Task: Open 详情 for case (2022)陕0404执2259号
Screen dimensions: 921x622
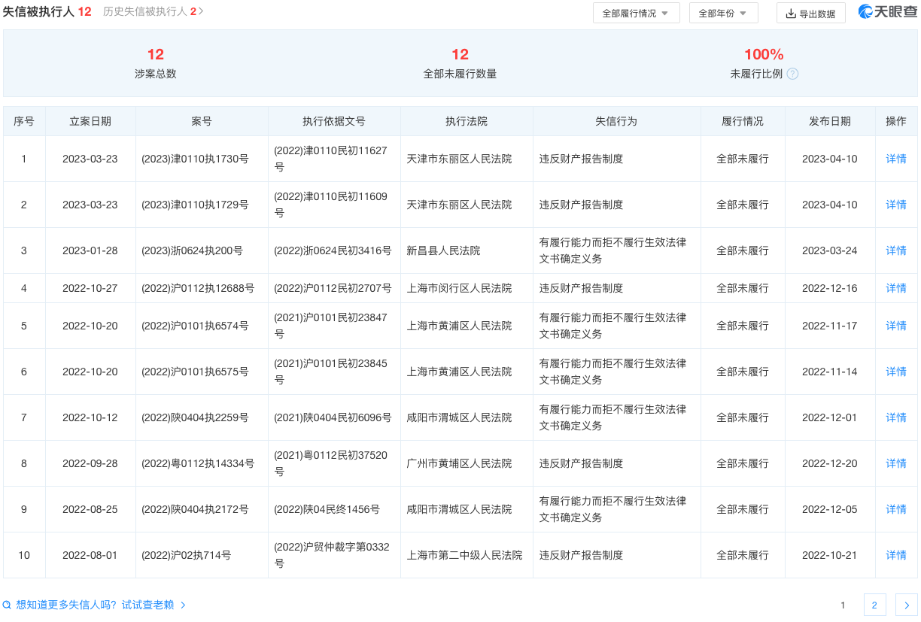Action: pyautogui.click(x=895, y=417)
